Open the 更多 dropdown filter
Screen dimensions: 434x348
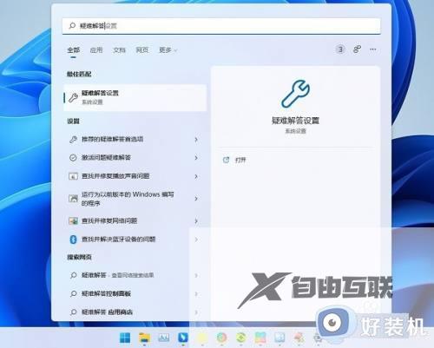pos(168,50)
